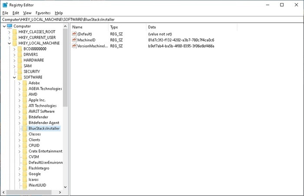Image resolution: width=304 pixels, height=196 pixels.
Task: Open the File menu
Action: coord(5,13)
